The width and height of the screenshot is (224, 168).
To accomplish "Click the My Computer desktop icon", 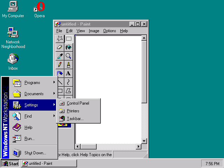I will 13,10.
